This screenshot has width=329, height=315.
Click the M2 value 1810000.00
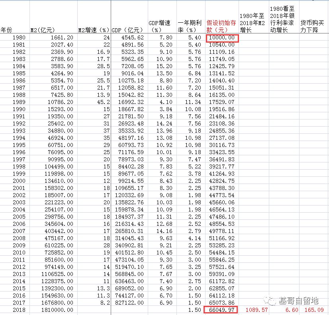[57, 310]
